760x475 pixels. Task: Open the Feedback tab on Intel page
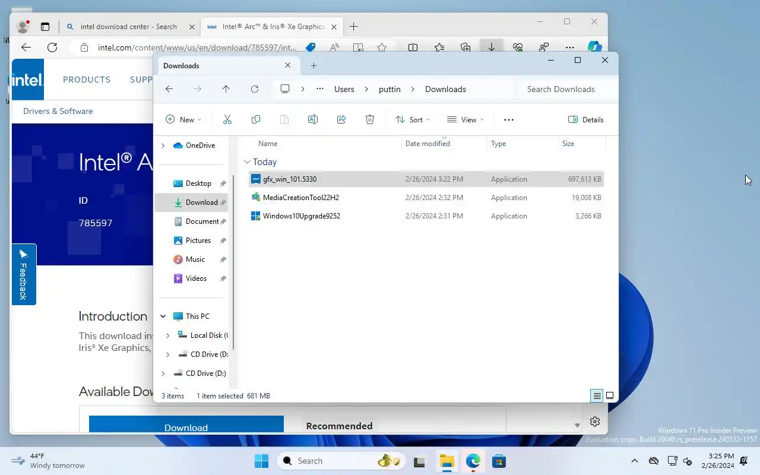pyautogui.click(x=24, y=274)
